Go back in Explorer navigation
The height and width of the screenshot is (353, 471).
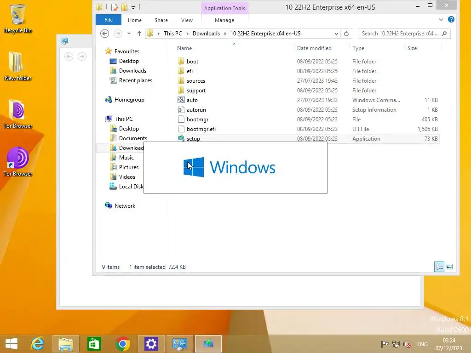coord(104,33)
